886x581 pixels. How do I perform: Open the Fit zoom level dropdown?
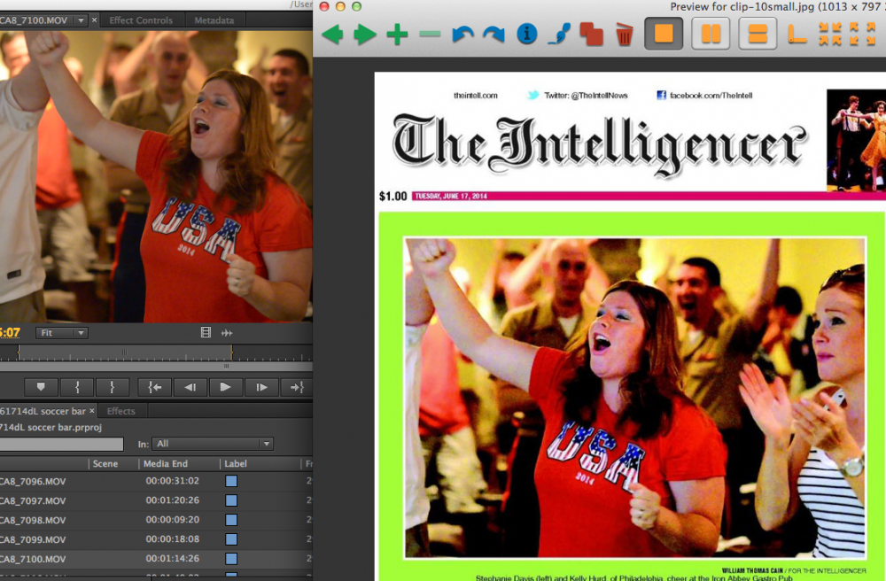coord(62,333)
